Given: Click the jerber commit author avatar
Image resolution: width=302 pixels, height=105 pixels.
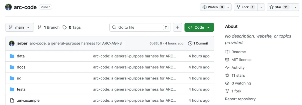Looking at the screenshot, I should click(x=12, y=43).
